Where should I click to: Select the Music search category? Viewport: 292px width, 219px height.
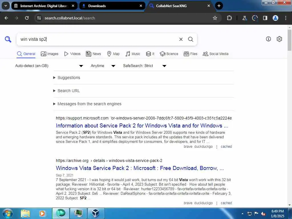(x=133, y=54)
